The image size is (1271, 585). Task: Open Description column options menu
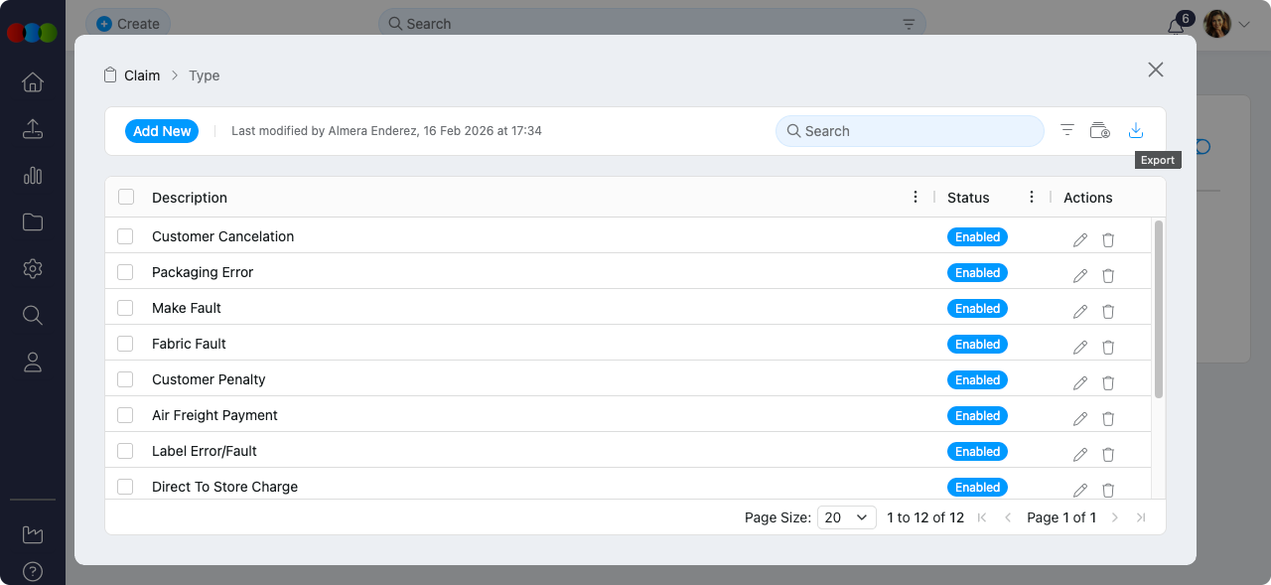(916, 198)
